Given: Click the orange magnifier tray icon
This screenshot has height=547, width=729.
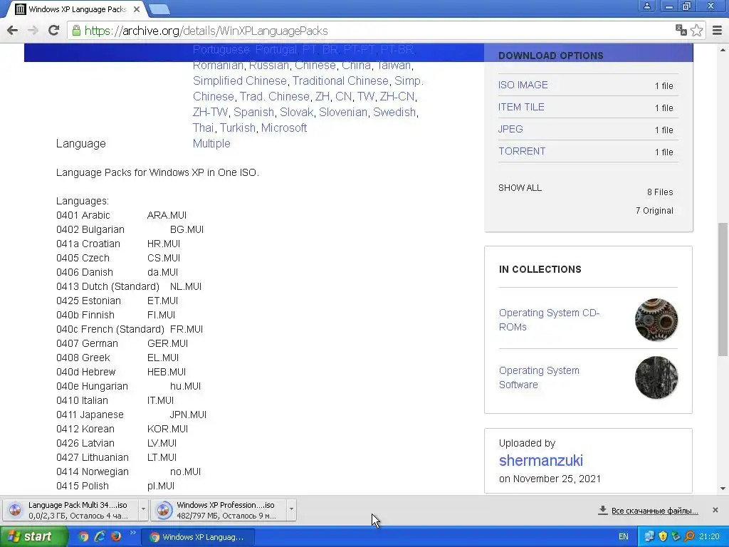Looking at the screenshot, I should pos(689,537).
